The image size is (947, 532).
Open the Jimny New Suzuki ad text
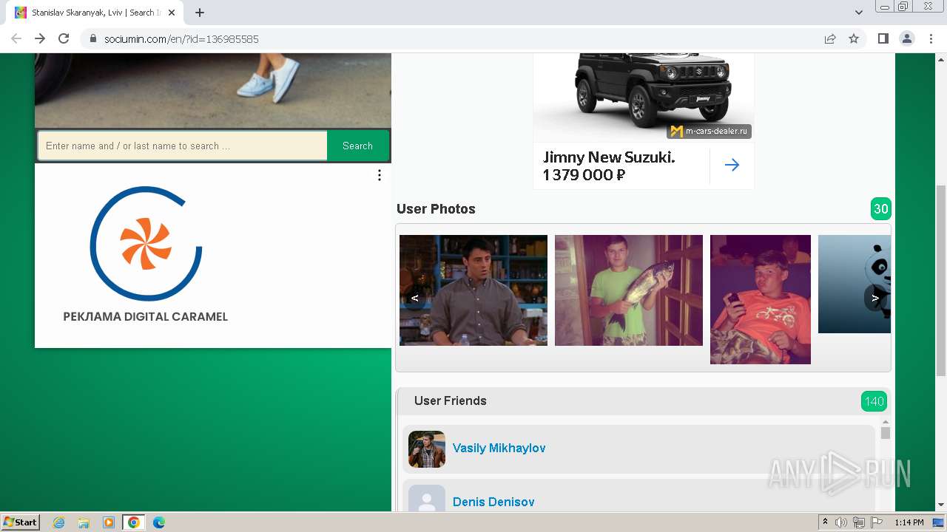tap(609, 166)
